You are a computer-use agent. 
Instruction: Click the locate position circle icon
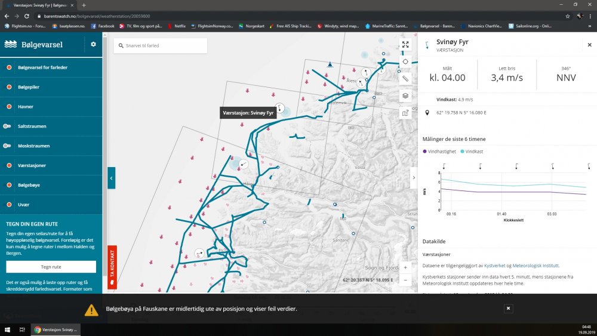[x=405, y=61]
